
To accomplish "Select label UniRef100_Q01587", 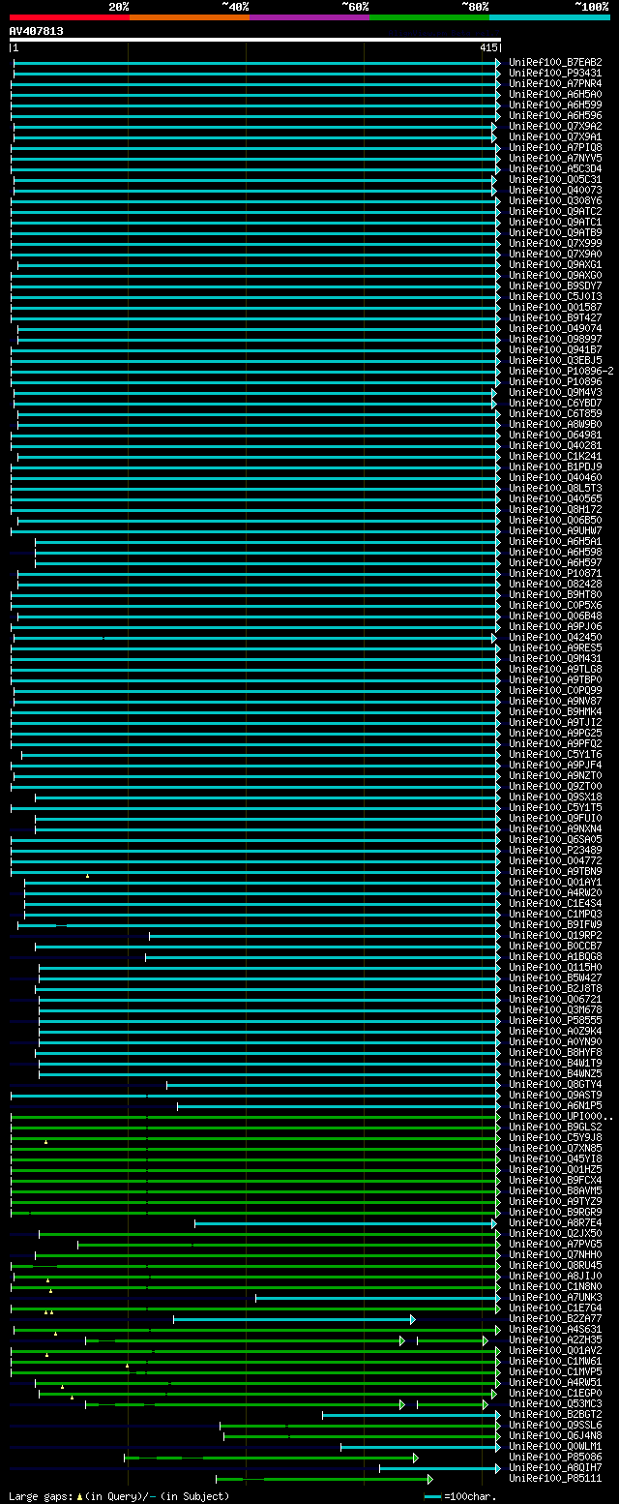I will coord(555,307).
